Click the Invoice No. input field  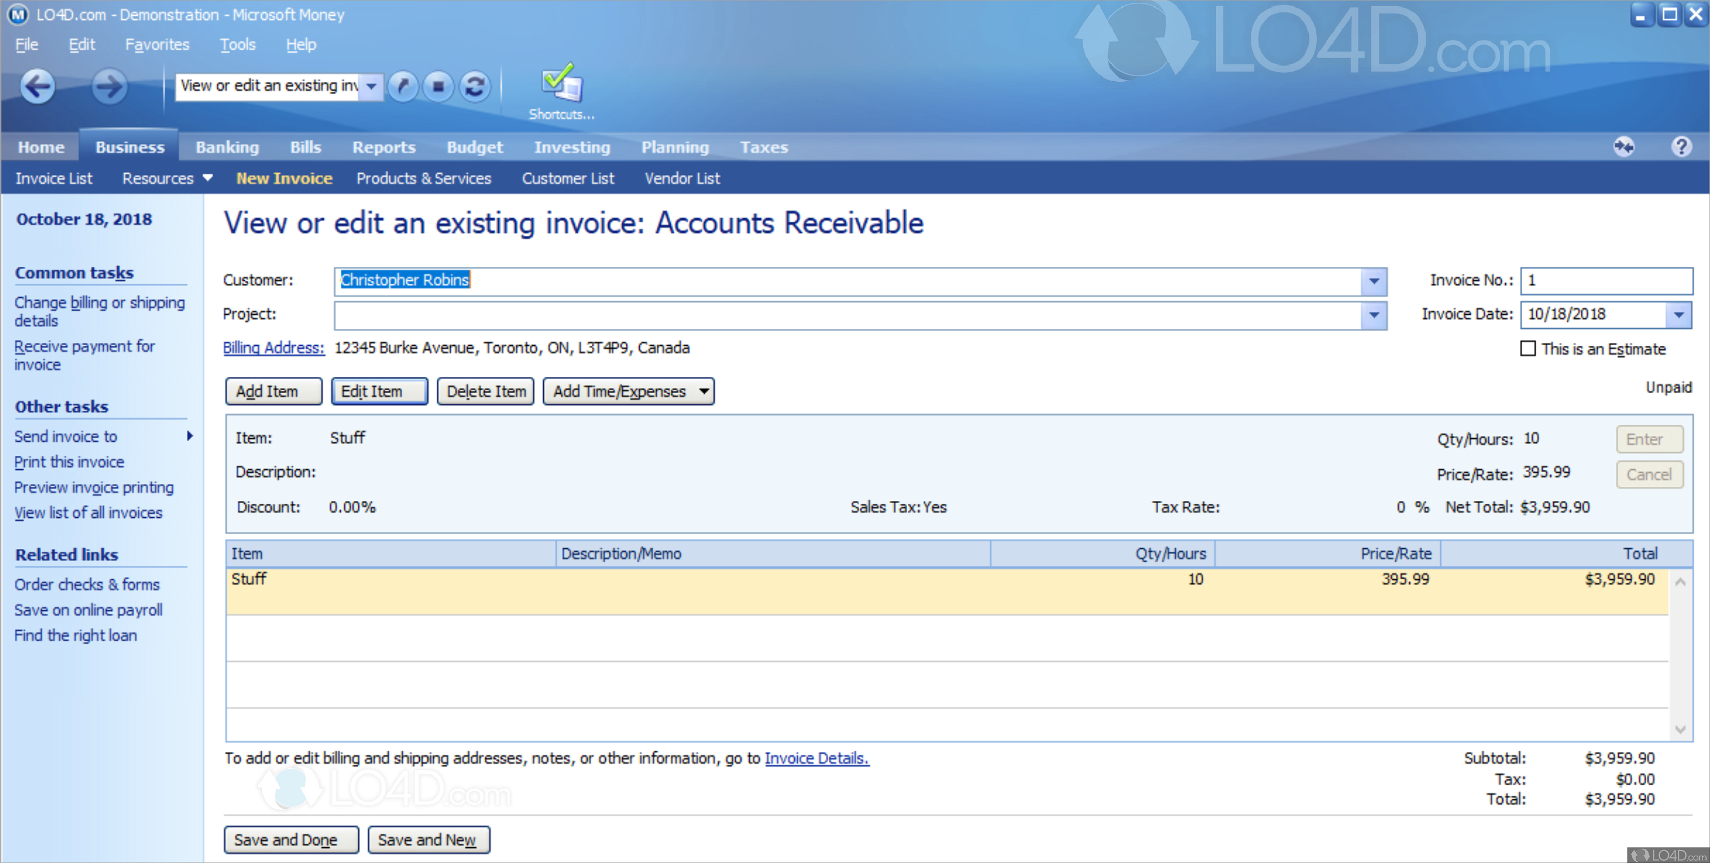click(x=1606, y=280)
